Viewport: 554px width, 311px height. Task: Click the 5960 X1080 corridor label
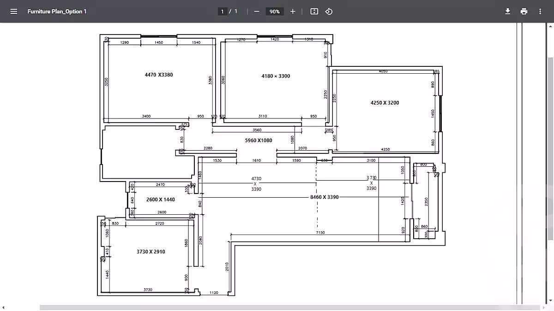click(x=258, y=140)
